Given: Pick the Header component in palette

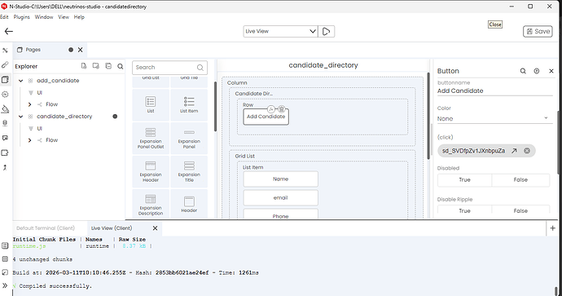Looking at the screenshot, I should 189,205.
